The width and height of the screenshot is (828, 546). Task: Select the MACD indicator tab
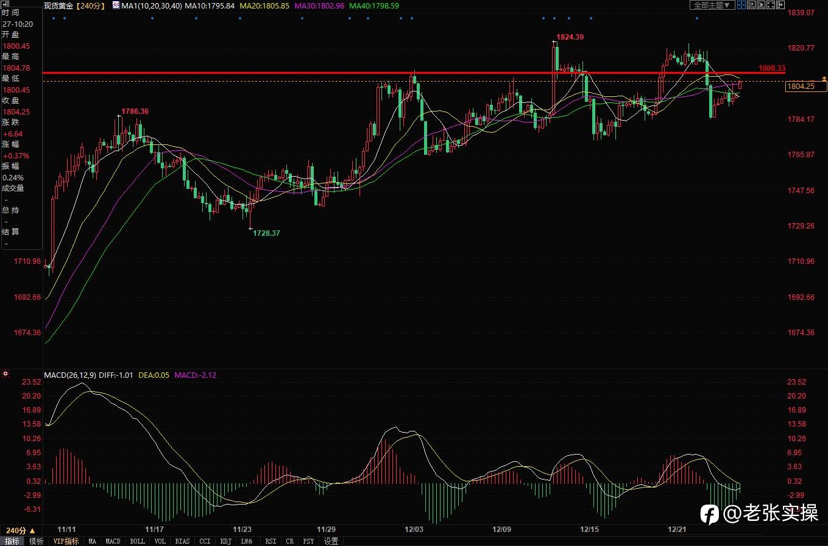click(113, 541)
